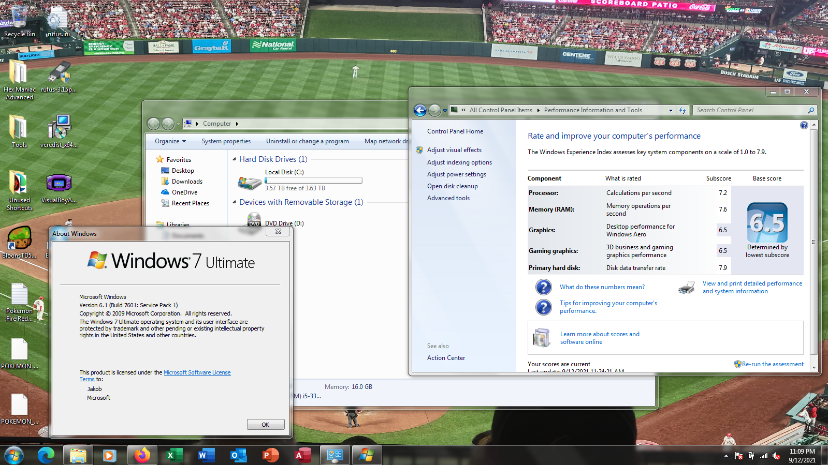
Task: Collapse Devices with Removable Storage group
Action: tap(234, 202)
